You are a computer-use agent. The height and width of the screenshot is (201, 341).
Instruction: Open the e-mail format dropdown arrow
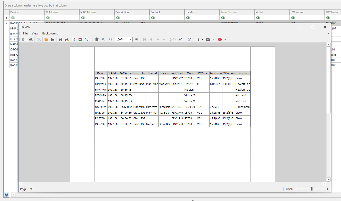click(213, 39)
